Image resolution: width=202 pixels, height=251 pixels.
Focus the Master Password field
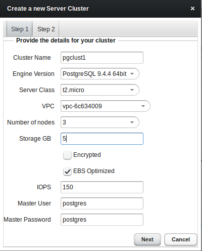(102, 220)
